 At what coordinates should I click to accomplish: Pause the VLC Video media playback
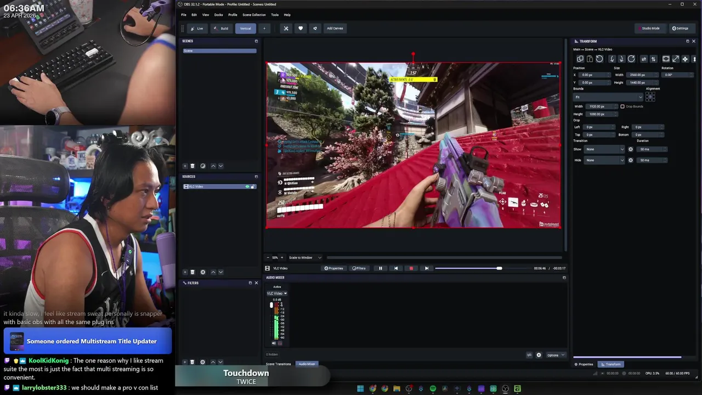pyautogui.click(x=380, y=268)
